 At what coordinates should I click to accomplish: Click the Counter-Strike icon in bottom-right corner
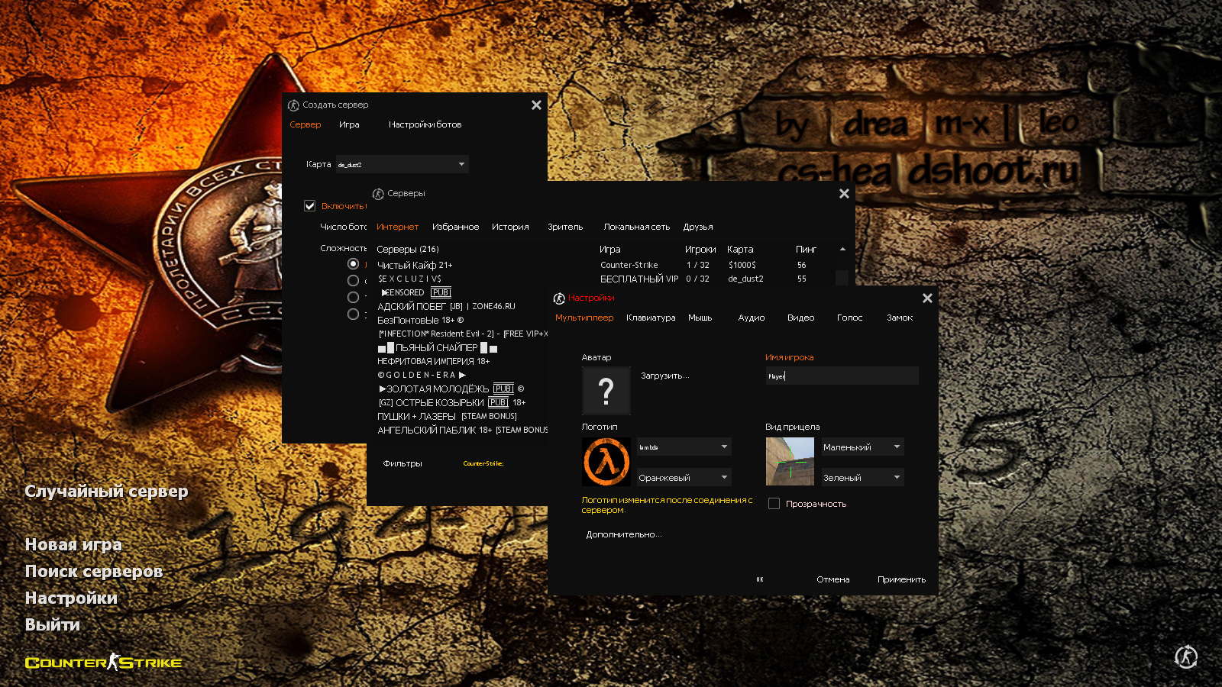1185,656
